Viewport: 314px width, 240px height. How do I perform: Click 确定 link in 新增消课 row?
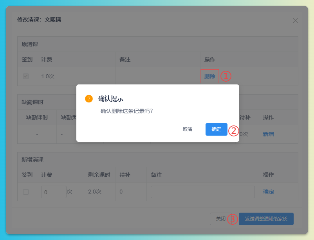click(268, 192)
